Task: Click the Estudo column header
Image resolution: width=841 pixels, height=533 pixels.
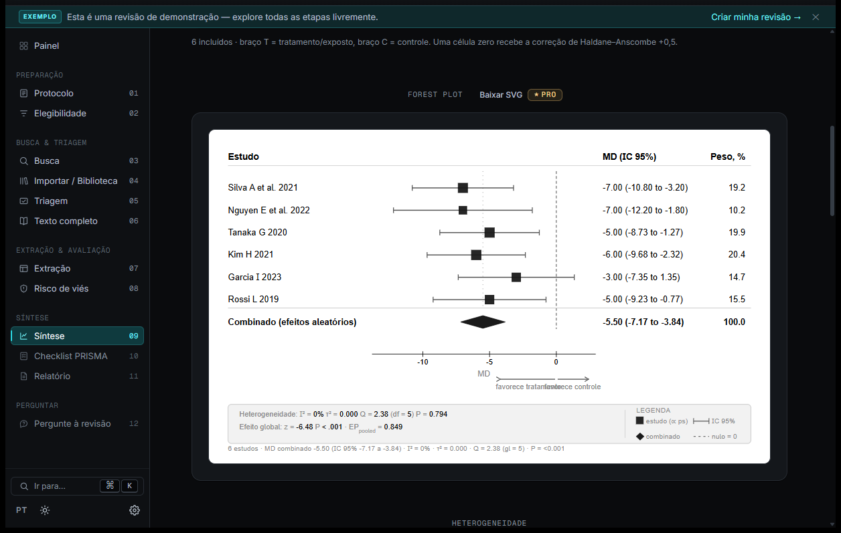Action: point(243,157)
